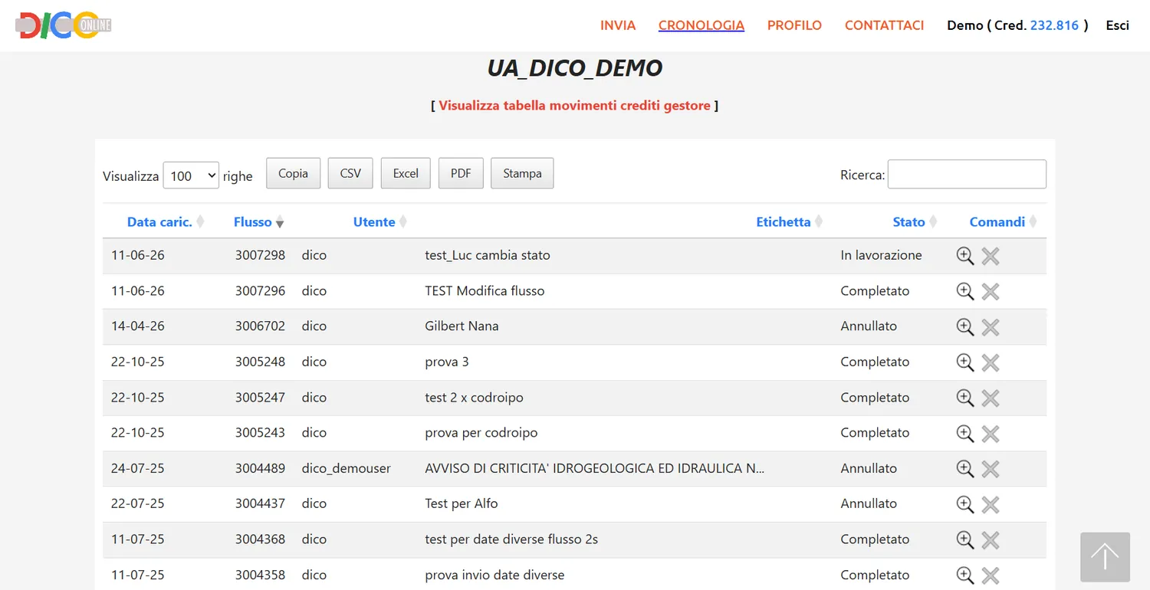Image resolution: width=1150 pixels, height=590 pixels.
Task: Select the UA_DICO_DEMO heading
Action: point(575,68)
